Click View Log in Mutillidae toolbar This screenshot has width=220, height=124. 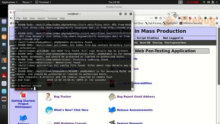[x=157, y=43]
